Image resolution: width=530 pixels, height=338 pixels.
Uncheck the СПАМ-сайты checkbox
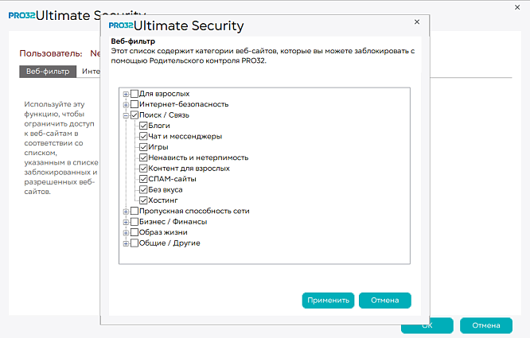point(143,179)
